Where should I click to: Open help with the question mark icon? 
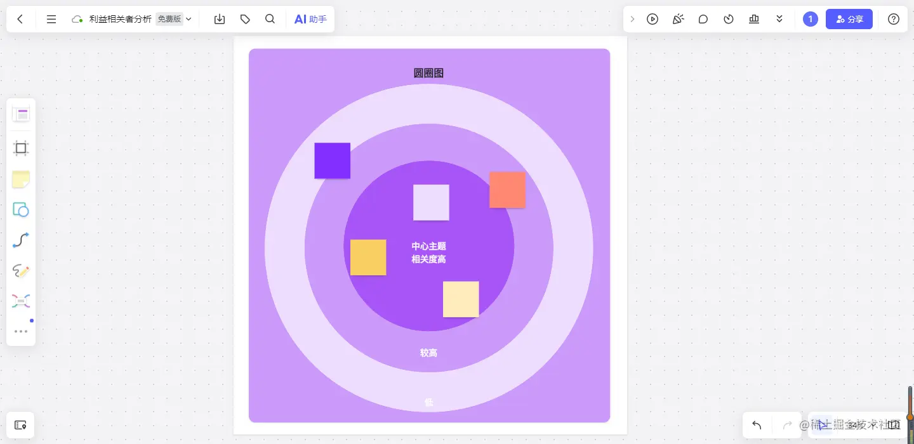click(x=894, y=19)
